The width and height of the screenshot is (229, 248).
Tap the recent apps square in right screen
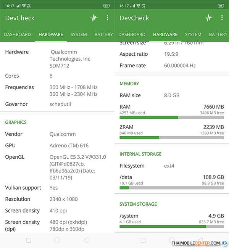pyautogui.click(x=143, y=240)
